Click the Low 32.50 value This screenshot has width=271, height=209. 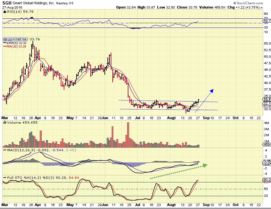click(x=166, y=7)
